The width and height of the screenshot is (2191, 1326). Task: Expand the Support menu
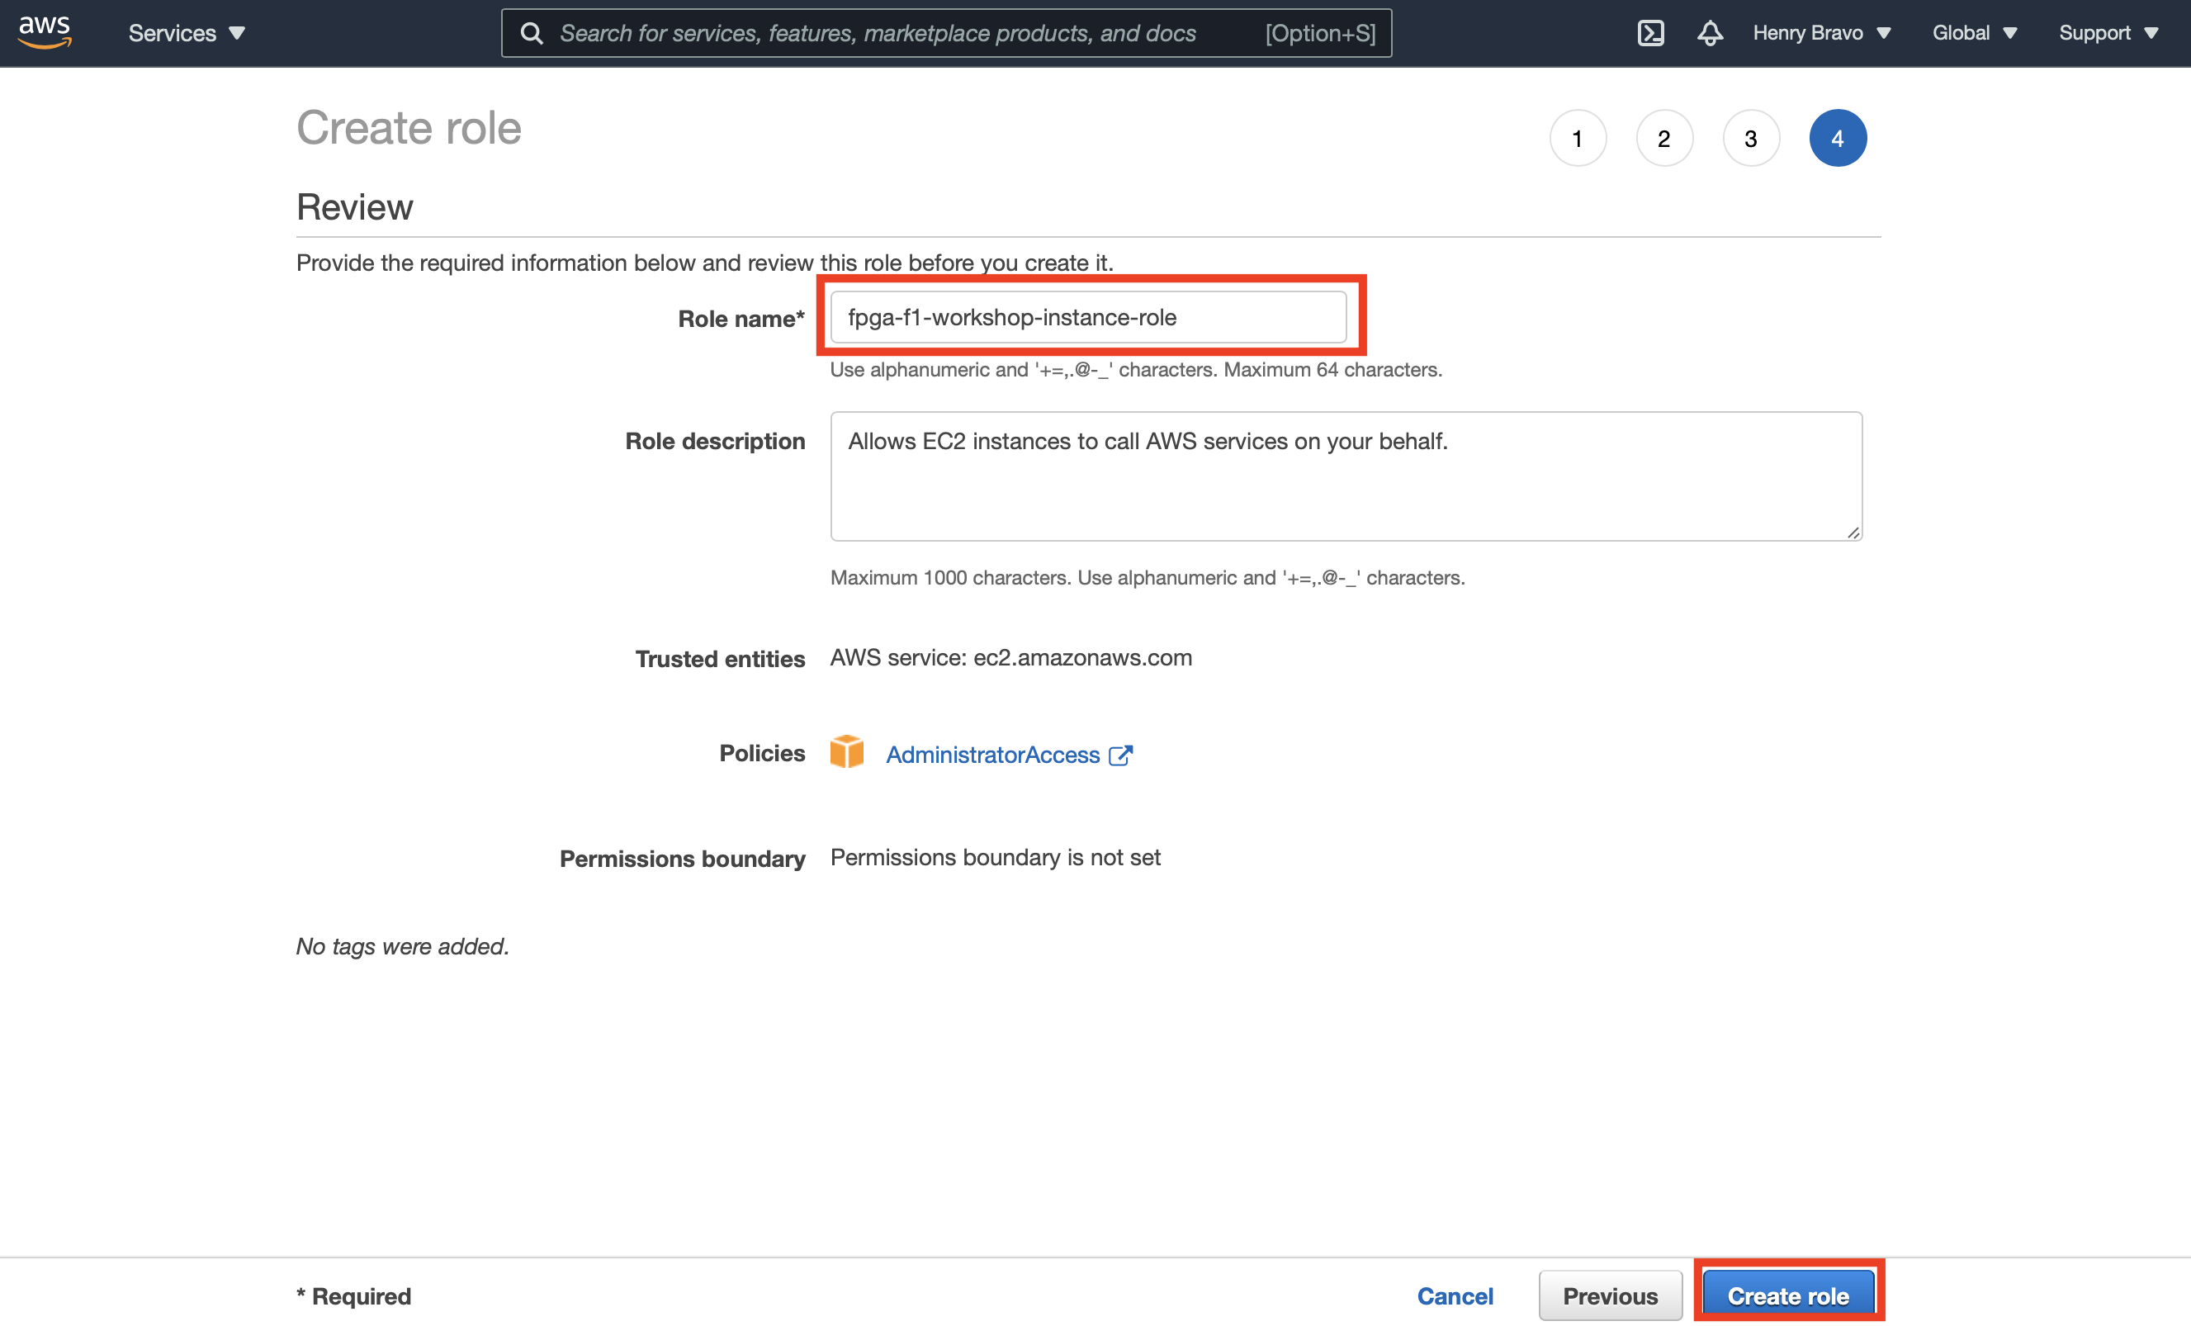(x=2108, y=33)
